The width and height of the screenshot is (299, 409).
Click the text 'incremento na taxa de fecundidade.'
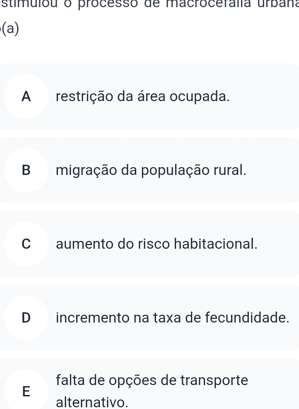(x=173, y=318)
